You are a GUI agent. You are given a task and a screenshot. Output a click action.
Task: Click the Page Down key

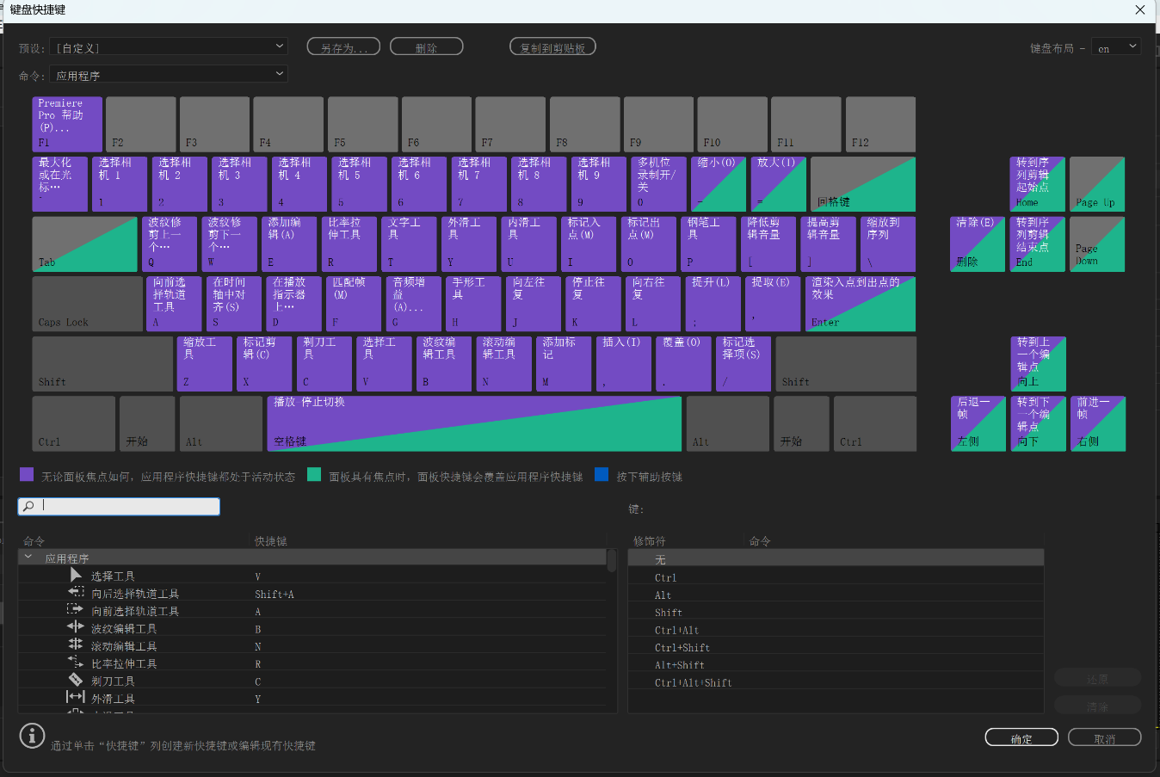(1097, 244)
